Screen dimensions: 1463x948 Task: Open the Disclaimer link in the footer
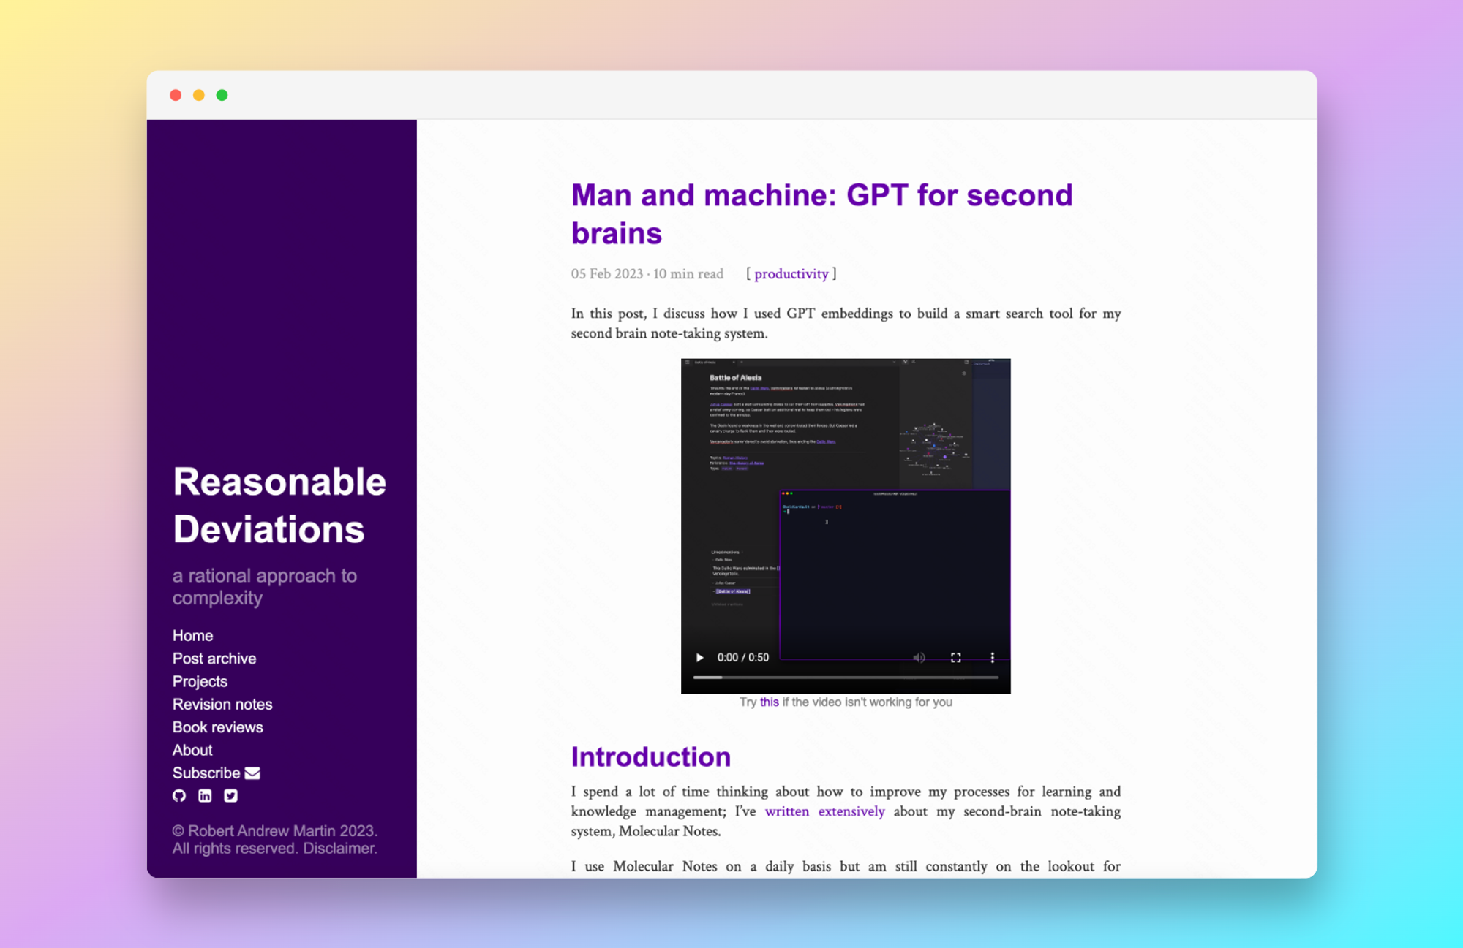point(340,849)
